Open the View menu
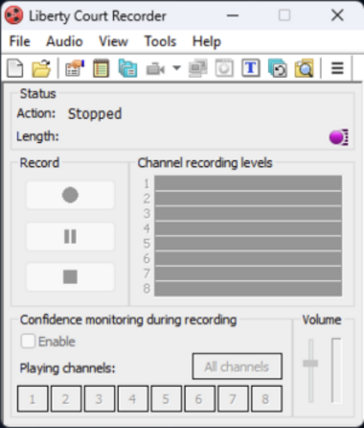 click(x=113, y=42)
